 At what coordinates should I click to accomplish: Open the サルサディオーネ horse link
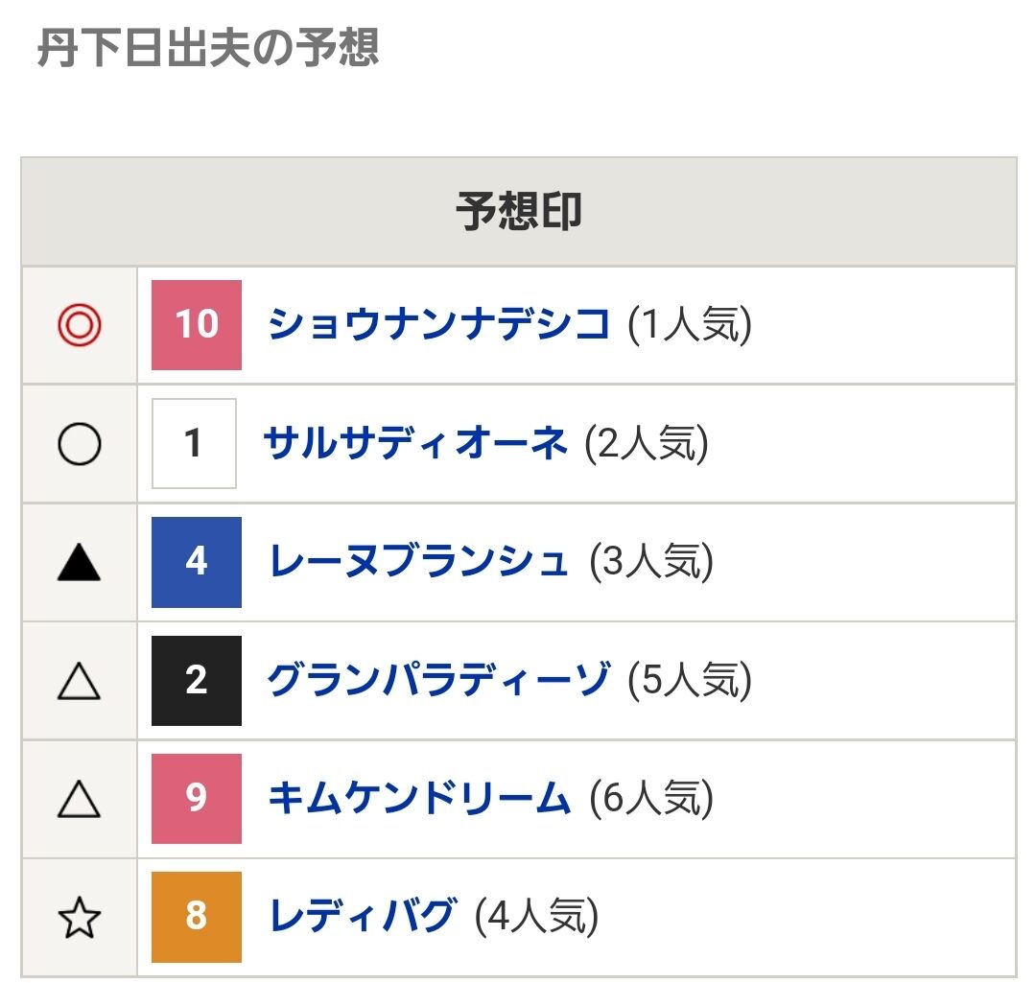coord(415,443)
